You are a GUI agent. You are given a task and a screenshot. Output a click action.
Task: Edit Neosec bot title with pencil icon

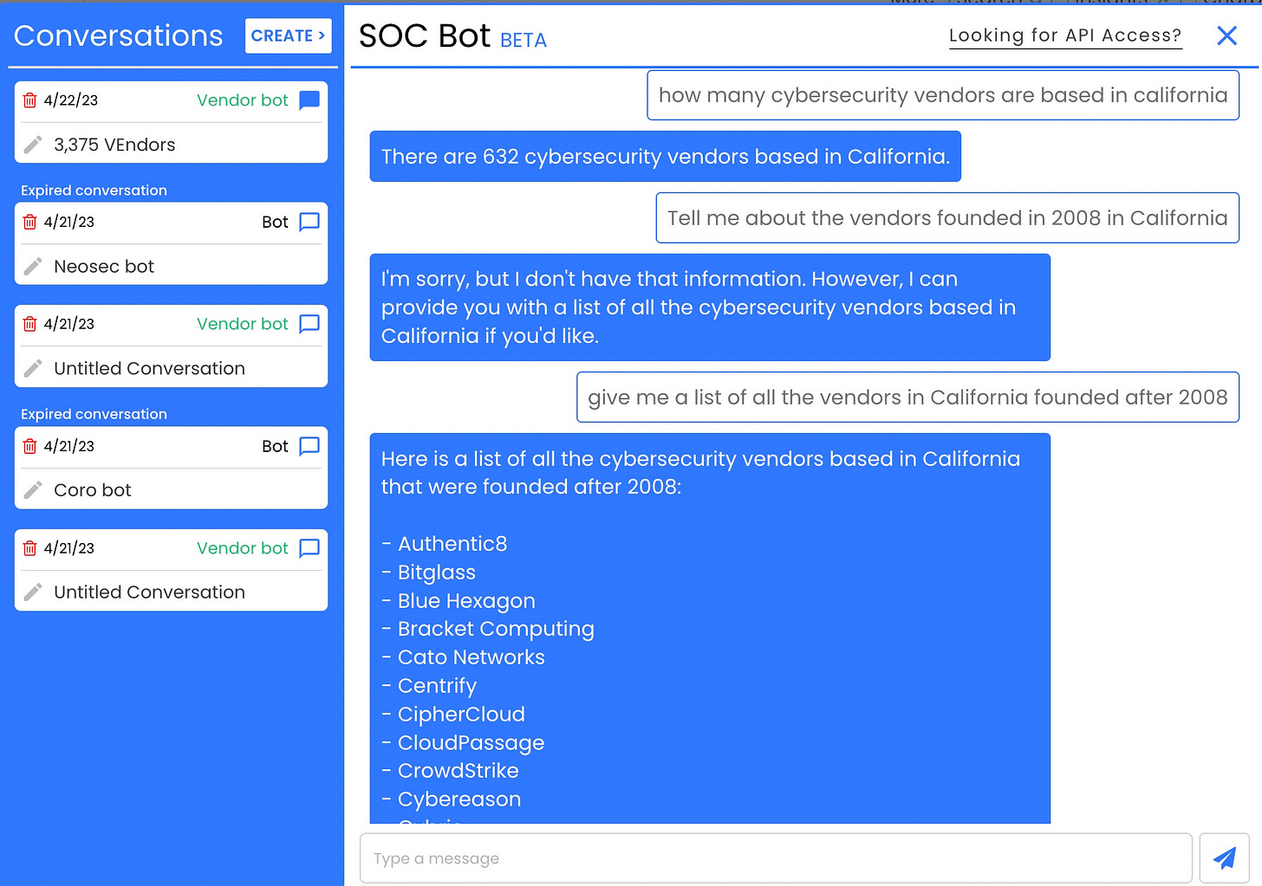[33, 266]
